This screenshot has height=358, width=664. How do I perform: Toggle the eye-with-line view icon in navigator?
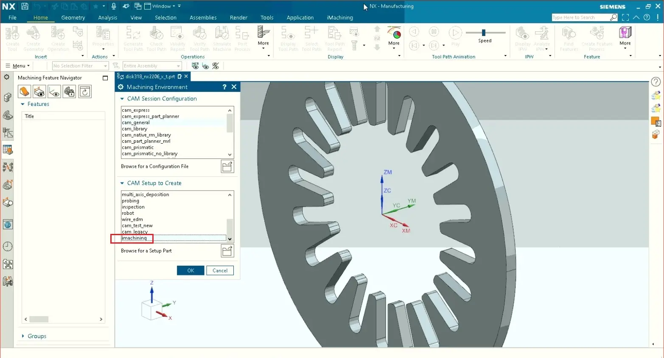click(x=54, y=92)
